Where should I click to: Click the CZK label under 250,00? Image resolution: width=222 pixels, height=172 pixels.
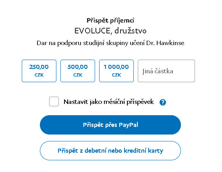[39, 75]
